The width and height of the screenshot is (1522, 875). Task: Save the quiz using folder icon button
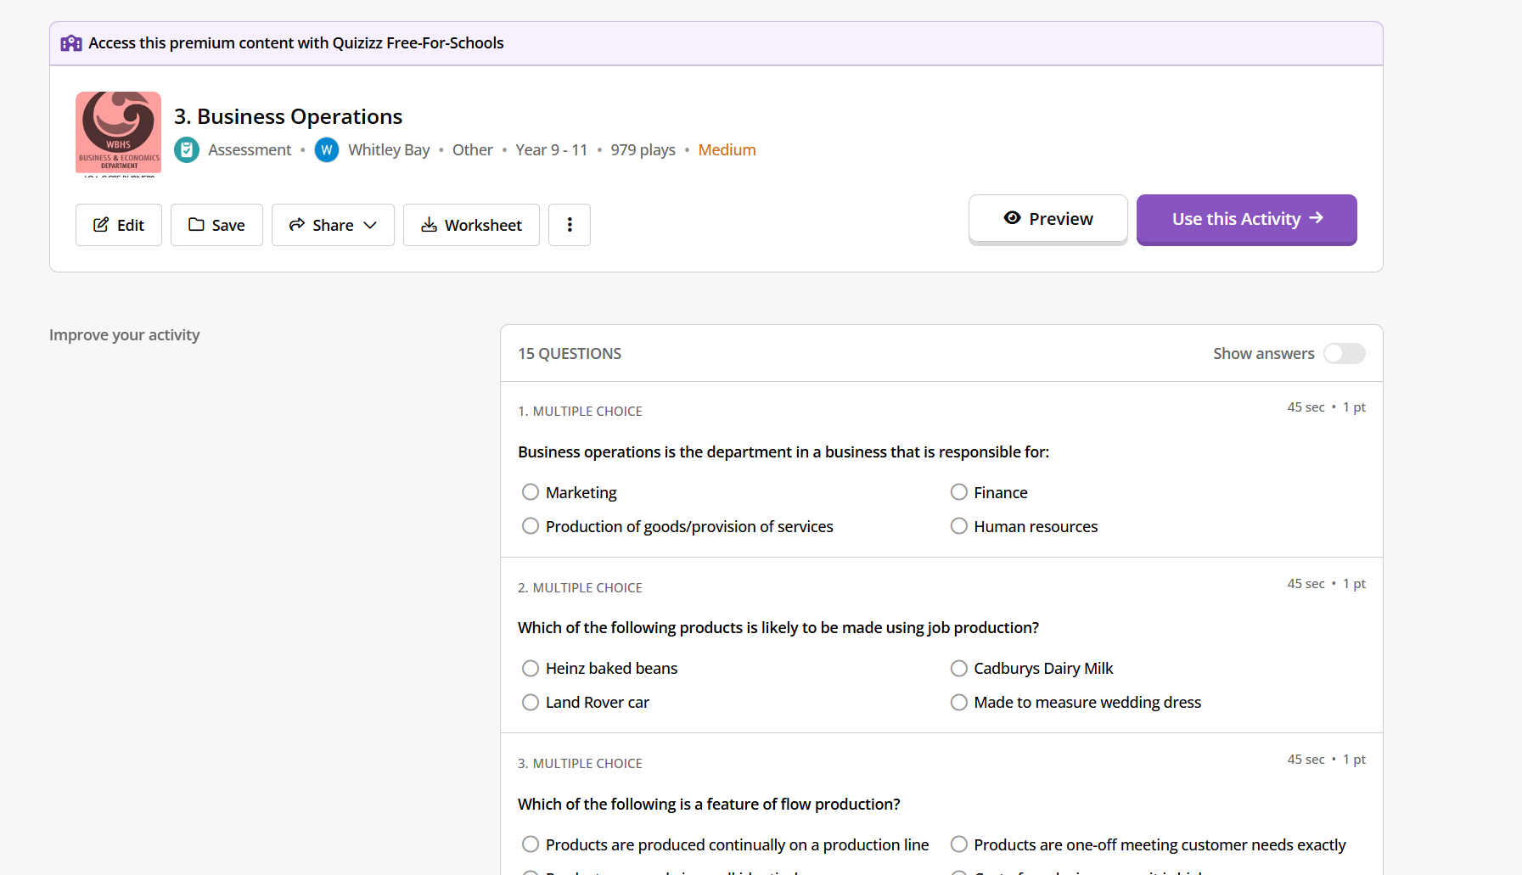216,225
